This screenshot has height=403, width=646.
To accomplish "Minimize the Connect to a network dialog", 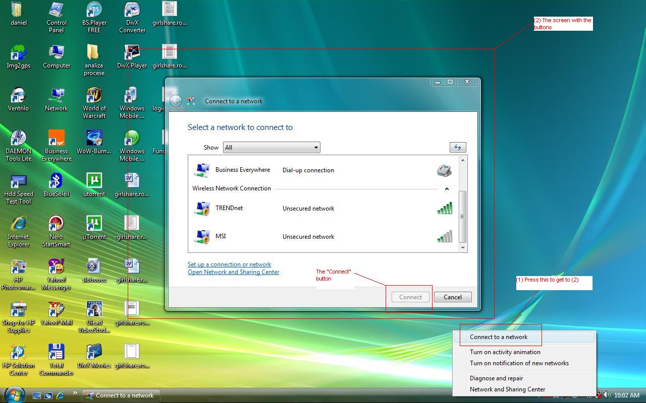I will 437,82.
